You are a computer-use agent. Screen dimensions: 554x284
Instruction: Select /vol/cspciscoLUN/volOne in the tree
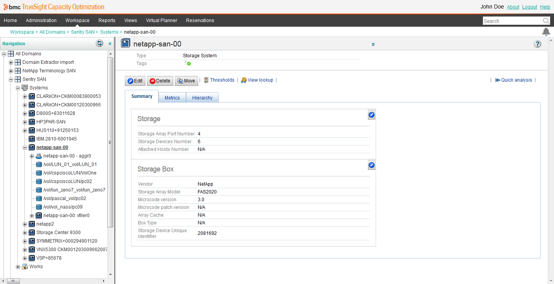70,173
